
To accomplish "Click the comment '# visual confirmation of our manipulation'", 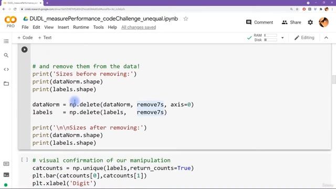I will click(x=101, y=161).
